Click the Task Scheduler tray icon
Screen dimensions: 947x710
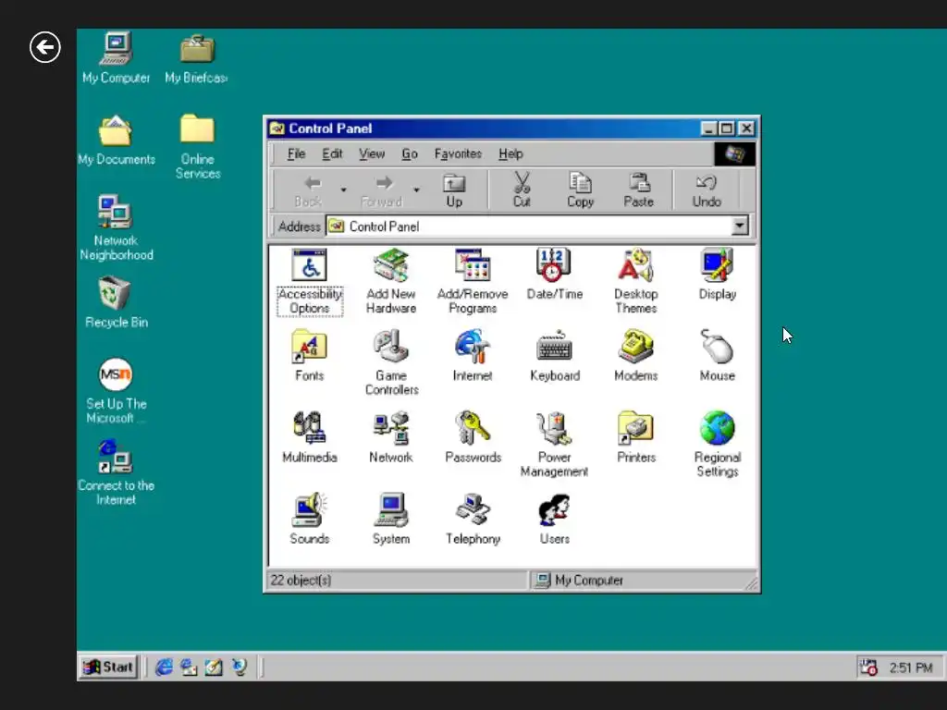click(x=868, y=667)
